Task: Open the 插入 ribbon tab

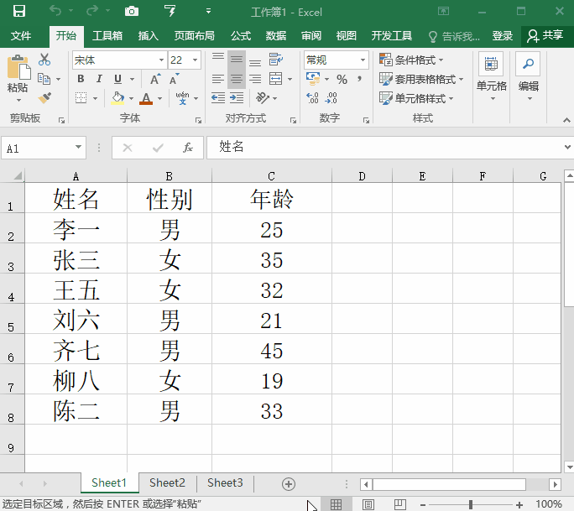Action: 149,36
